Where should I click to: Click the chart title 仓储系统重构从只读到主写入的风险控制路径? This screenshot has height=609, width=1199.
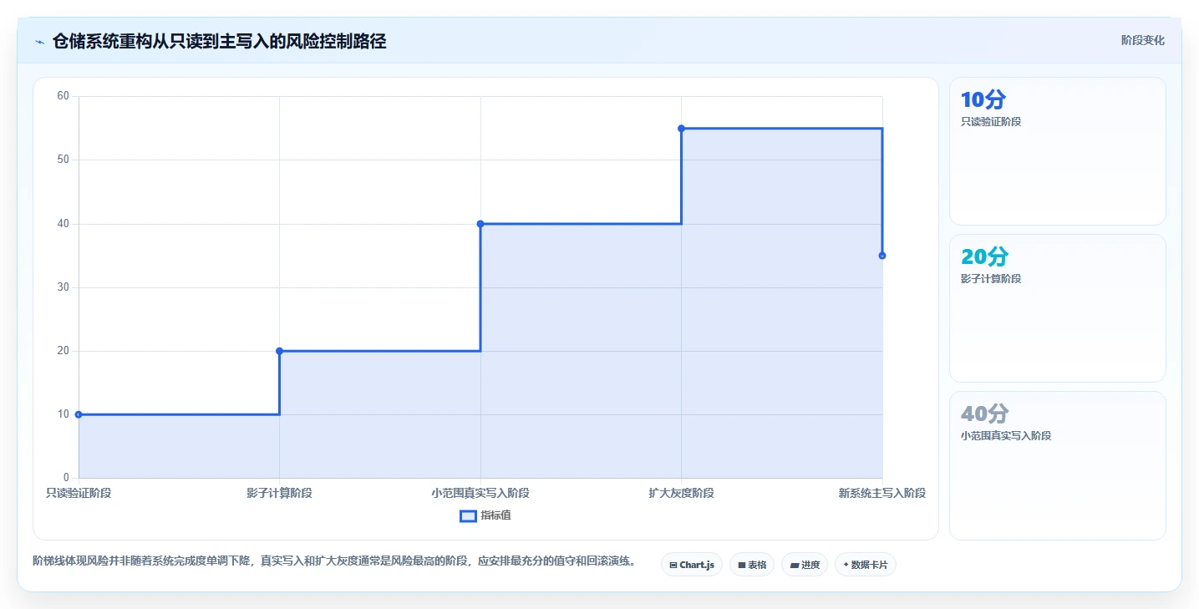coord(219,42)
